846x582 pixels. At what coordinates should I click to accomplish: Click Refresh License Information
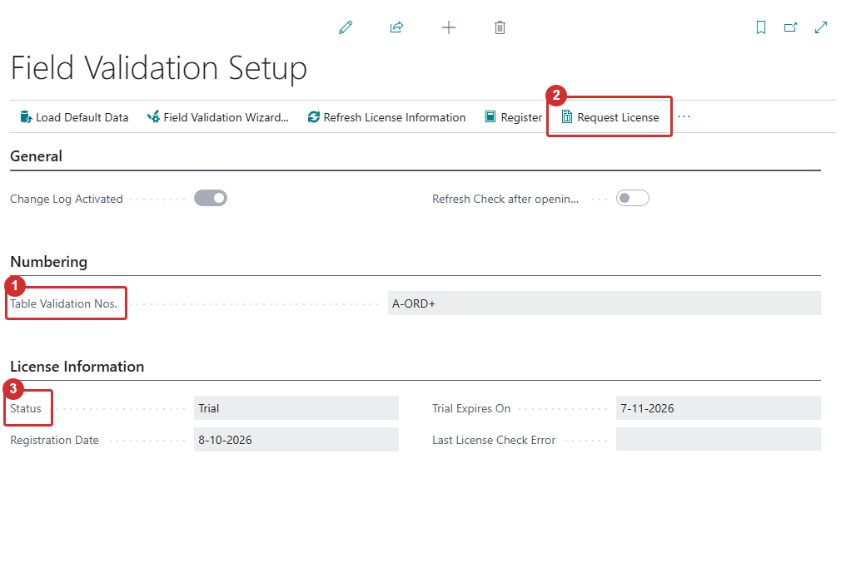386,117
